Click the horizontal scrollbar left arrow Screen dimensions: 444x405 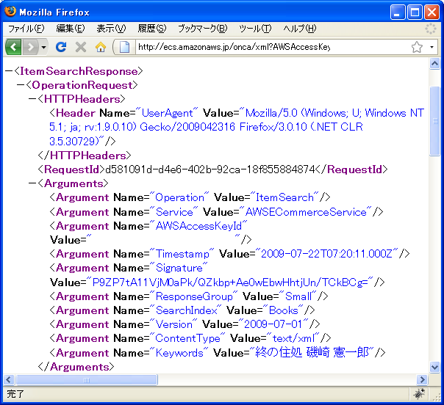point(9,379)
